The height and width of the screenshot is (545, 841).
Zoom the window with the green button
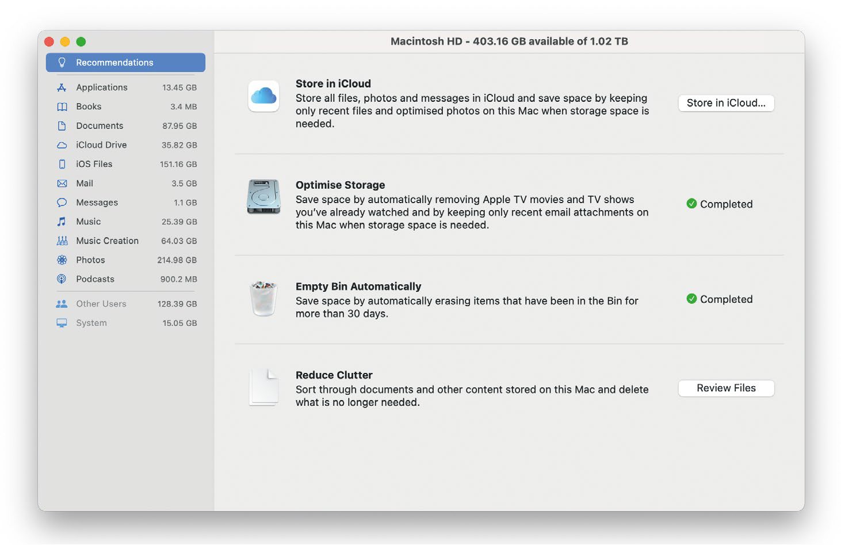[81, 41]
